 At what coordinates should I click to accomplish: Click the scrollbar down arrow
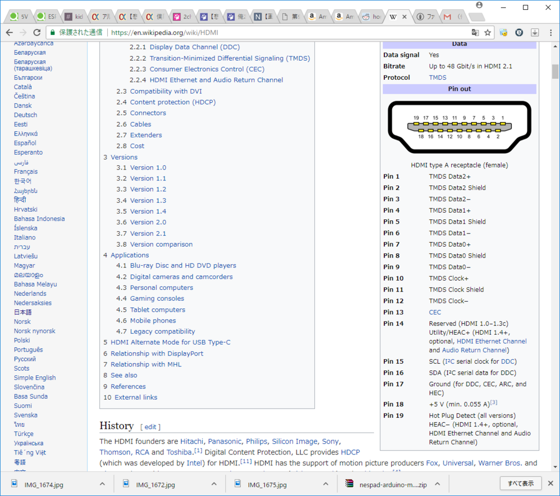tap(555, 466)
